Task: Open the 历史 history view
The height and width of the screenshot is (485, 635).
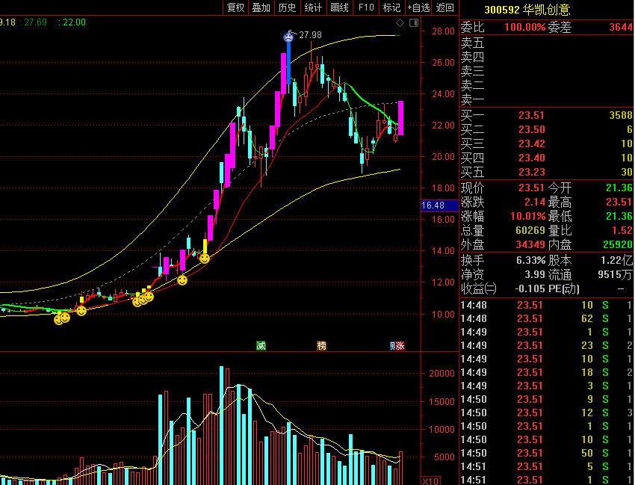Action: point(287,7)
